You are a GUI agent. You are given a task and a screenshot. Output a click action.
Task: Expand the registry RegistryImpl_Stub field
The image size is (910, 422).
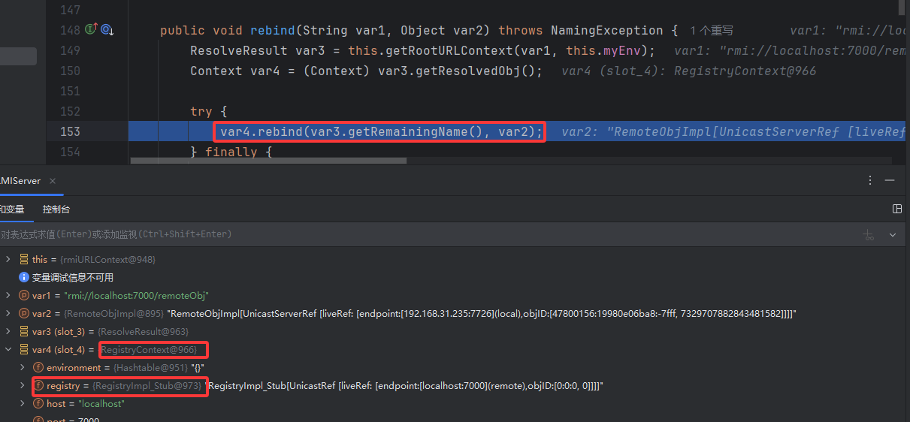tap(23, 385)
